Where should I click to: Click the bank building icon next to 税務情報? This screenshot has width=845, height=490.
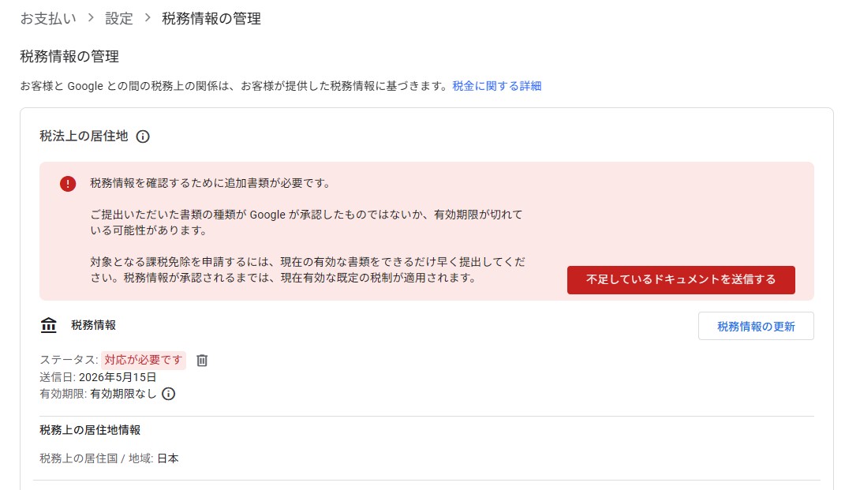pyautogui.click(x=48, y=325)
